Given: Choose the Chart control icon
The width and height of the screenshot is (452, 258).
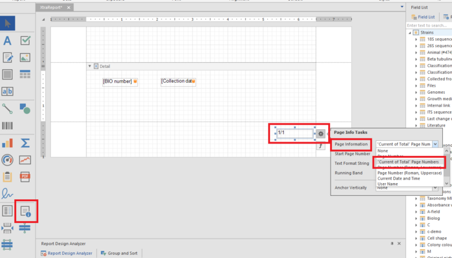Looking at the screenshot, I should pyautogui.click(x=7, y=143).
